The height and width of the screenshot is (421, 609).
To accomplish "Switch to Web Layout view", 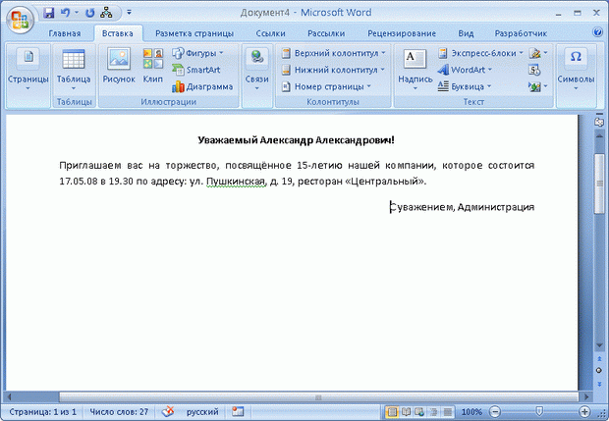I will (x=419, y=412).
